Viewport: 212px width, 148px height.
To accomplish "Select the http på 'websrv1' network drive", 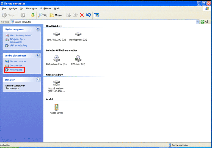I will coord(56,83).
